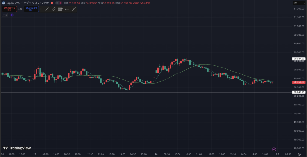307x157 pixels.
Task: Toggle the market status pill next to flag
Action: click(x=59, y=3)
